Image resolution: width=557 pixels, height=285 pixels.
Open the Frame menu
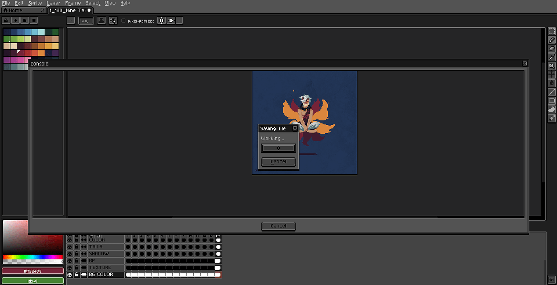(x=73, y=3)
